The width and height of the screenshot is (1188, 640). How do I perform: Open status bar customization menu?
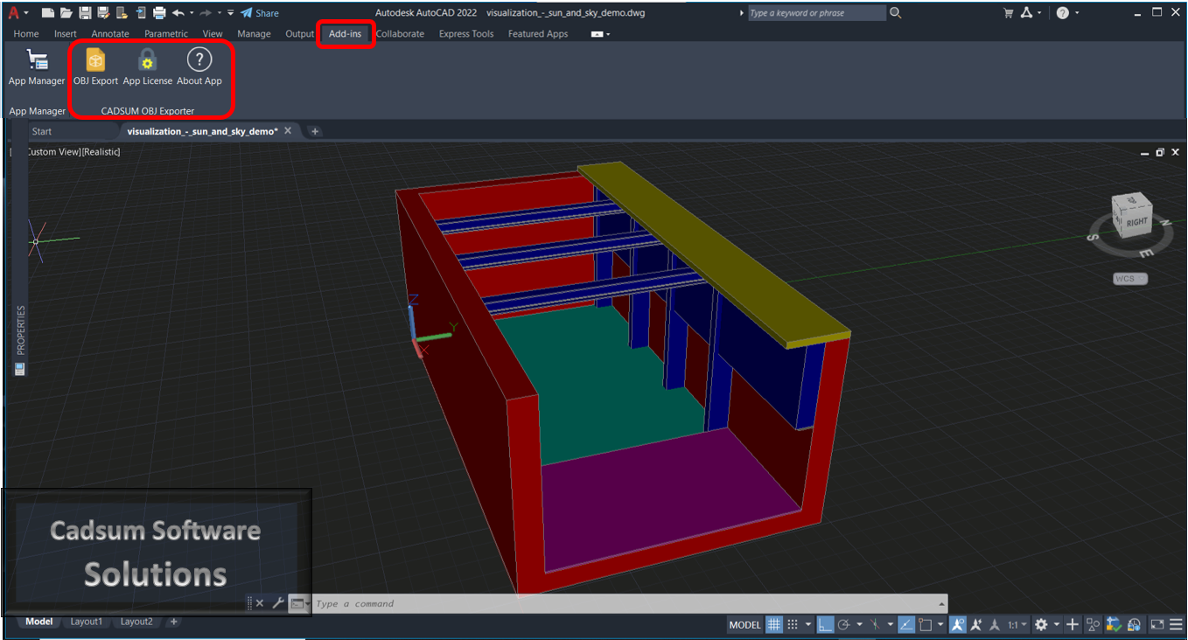pos(1176,624)
